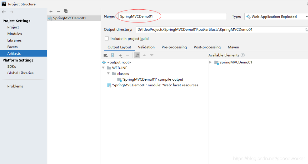This screenshot has width=308, height=164.
Task: Open the Post-processing tab
Action: [x=207, y=47]
